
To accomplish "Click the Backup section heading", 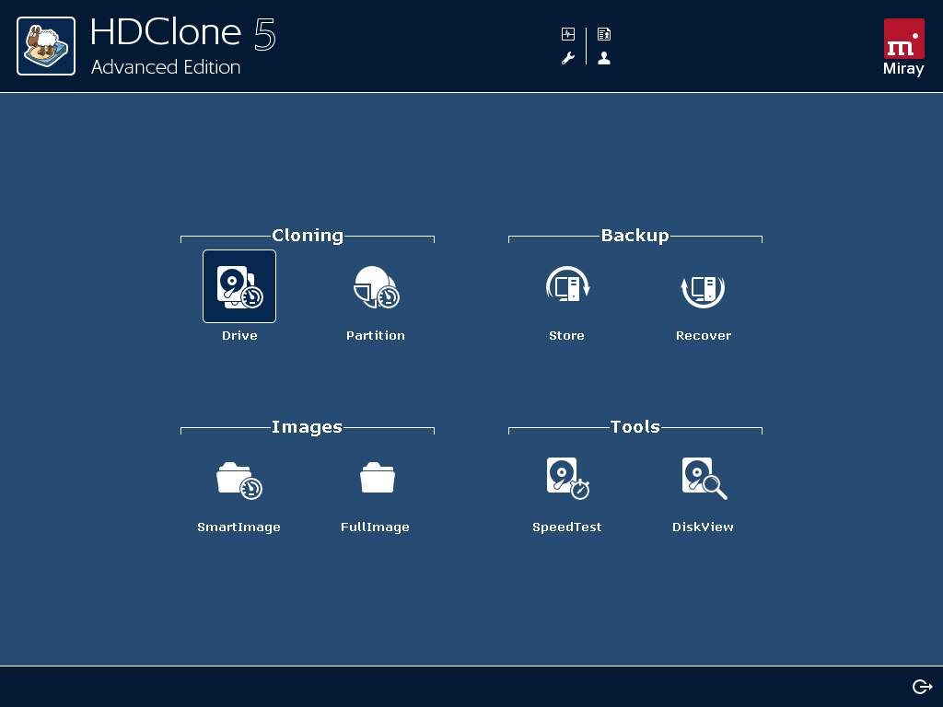I will click(635, 235).
